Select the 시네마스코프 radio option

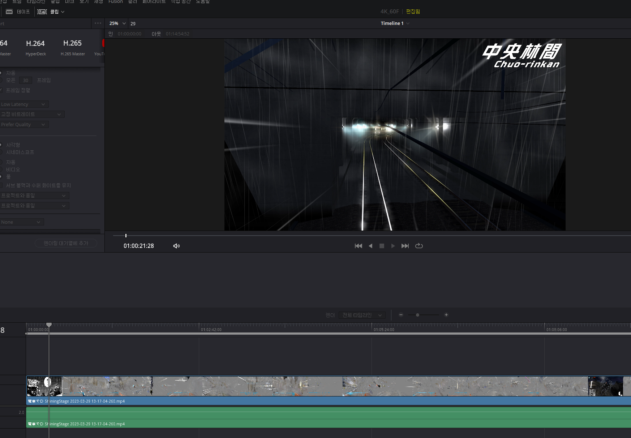click(x=1, y=152)
